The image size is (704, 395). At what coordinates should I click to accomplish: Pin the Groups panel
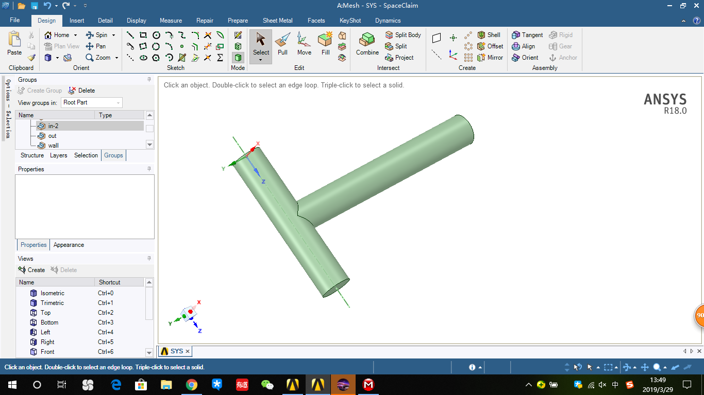[x=149, y=80]
